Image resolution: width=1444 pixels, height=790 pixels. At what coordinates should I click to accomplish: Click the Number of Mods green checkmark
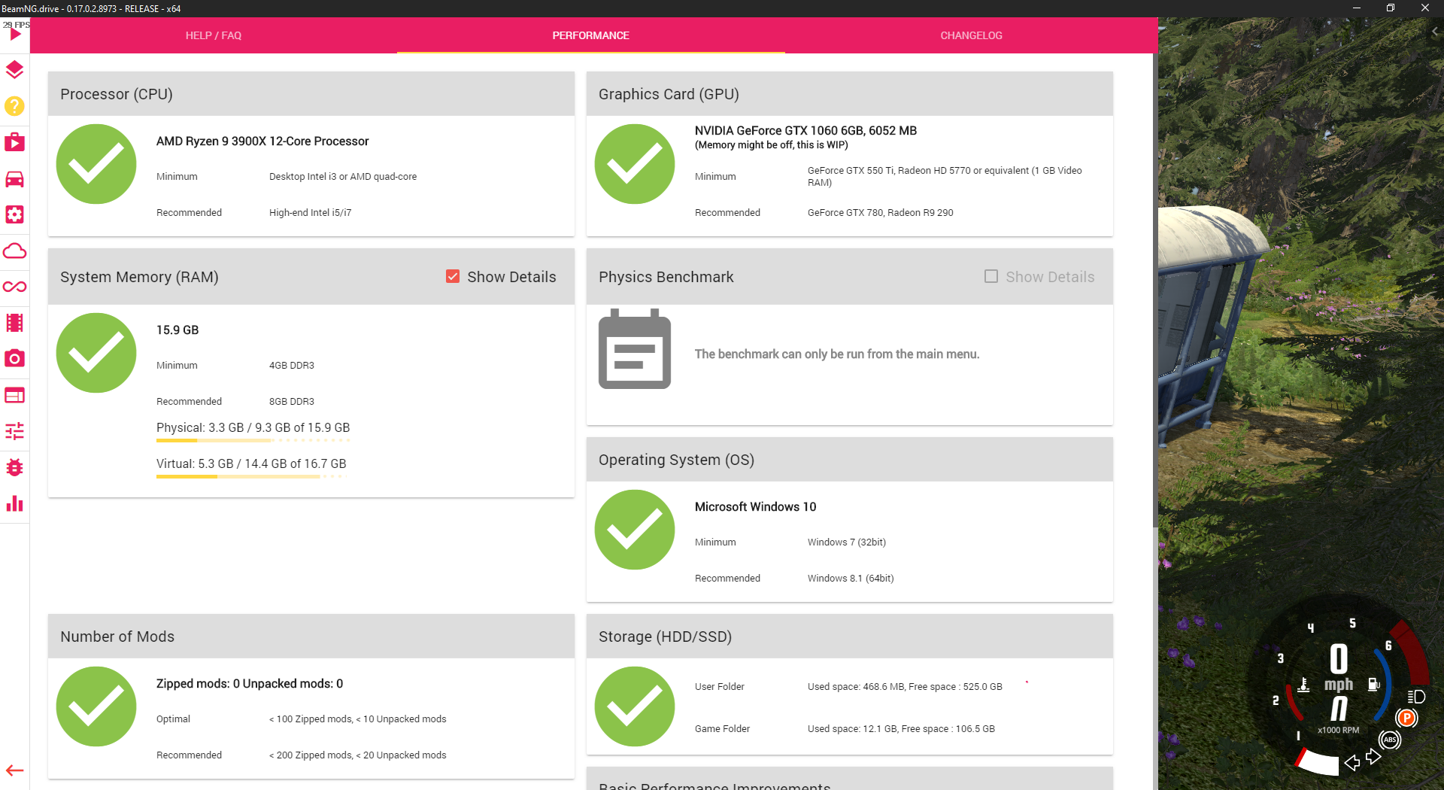[96, 706]
